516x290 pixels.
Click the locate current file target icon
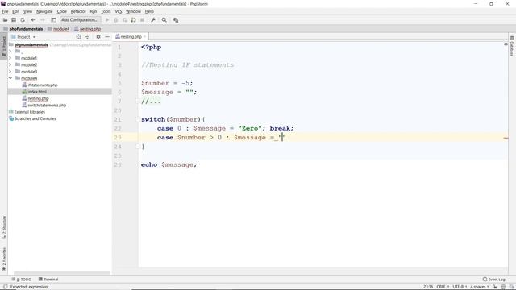79,37
